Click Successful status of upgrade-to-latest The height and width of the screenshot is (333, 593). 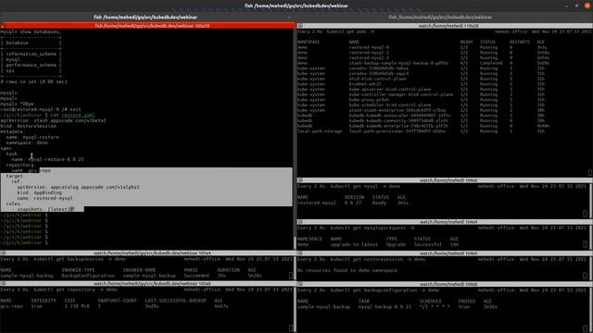click(427, 244)
